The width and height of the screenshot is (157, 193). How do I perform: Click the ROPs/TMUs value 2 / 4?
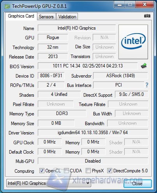point(51,85)
